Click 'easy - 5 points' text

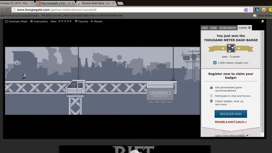pyautogui.click(x=231, y=57)
